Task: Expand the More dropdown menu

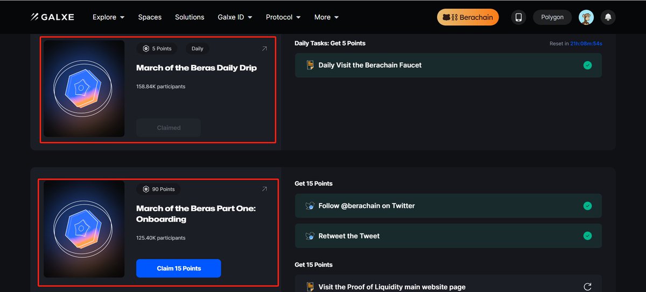Action: click(326, 17)
